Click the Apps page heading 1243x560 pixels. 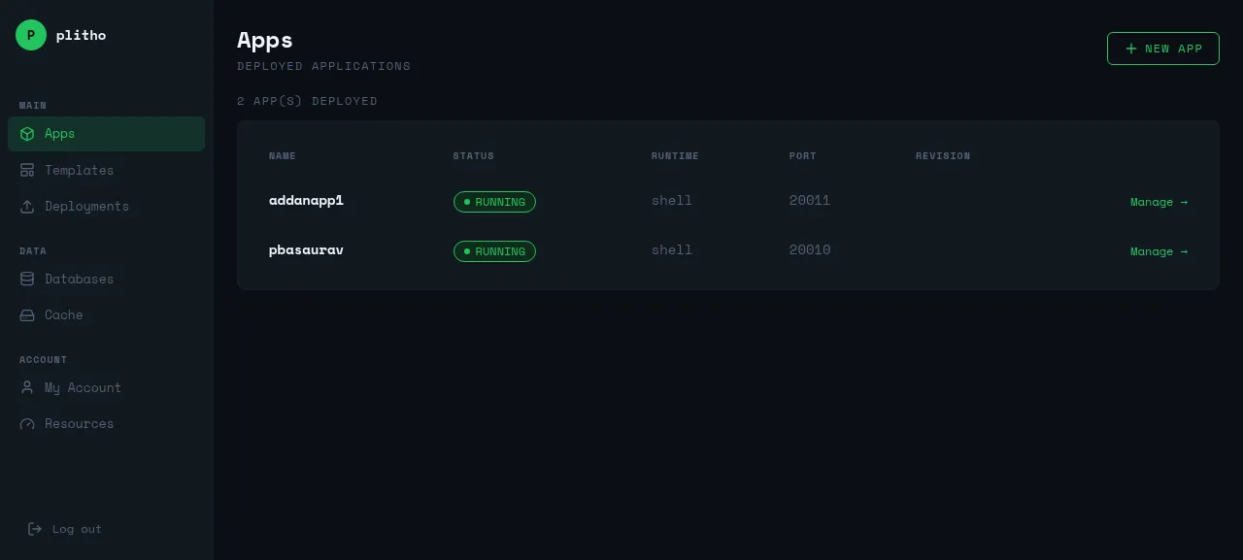coord(265,40)
